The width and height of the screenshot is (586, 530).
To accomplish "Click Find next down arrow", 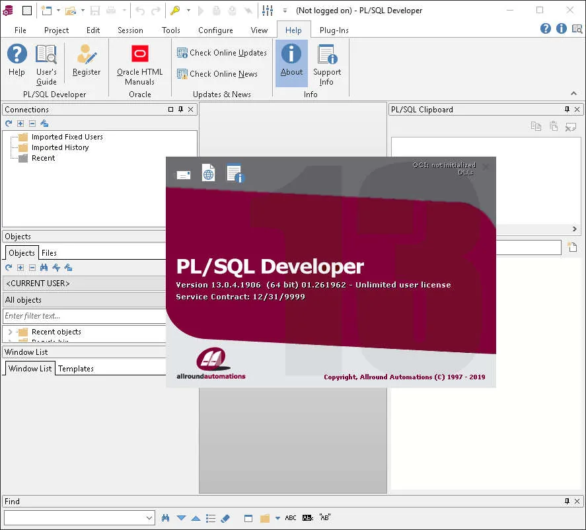I will (181, 518).
